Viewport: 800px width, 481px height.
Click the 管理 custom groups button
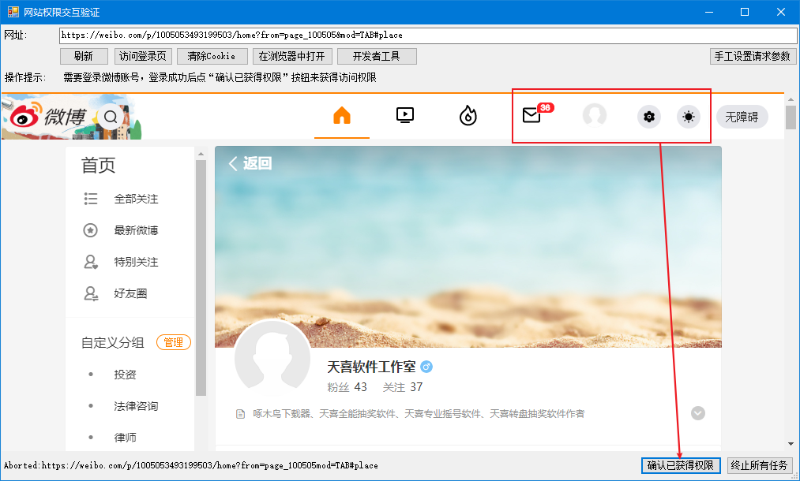pos(174,342)
